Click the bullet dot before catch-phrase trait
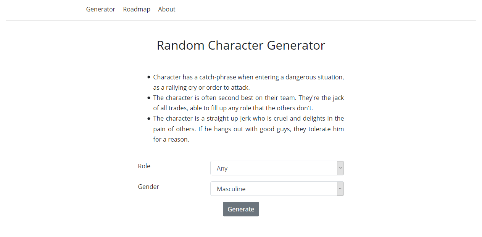This screenshot has height=237, width=482. tap(149, 77)
